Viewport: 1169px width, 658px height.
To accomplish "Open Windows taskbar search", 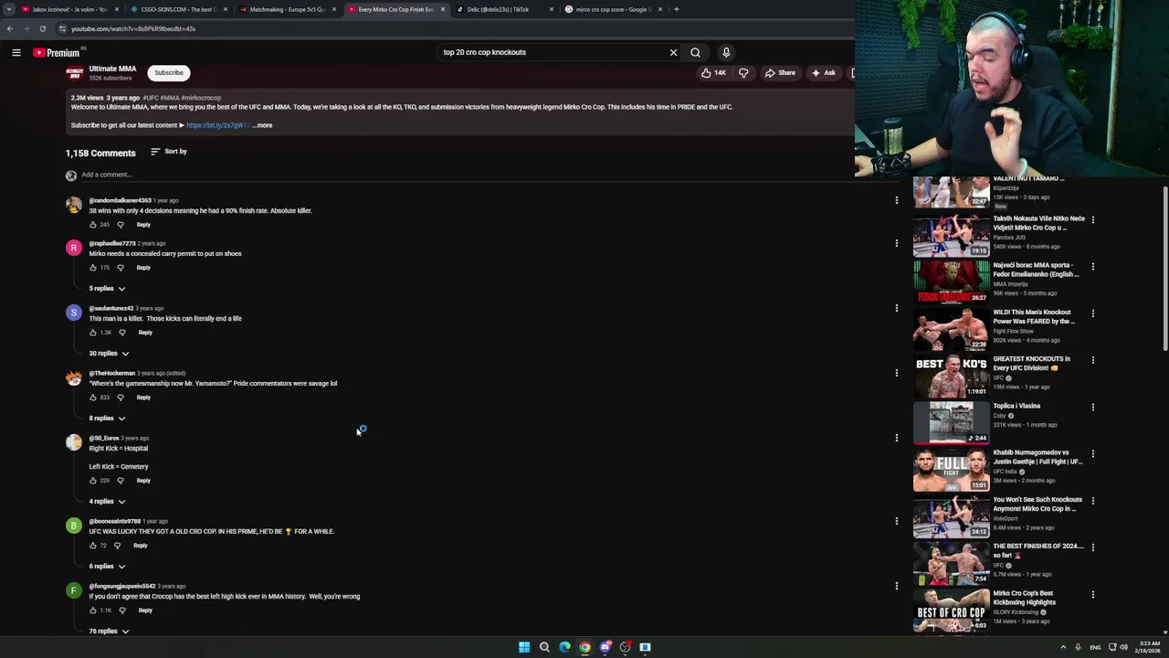I will pos(544,647).
